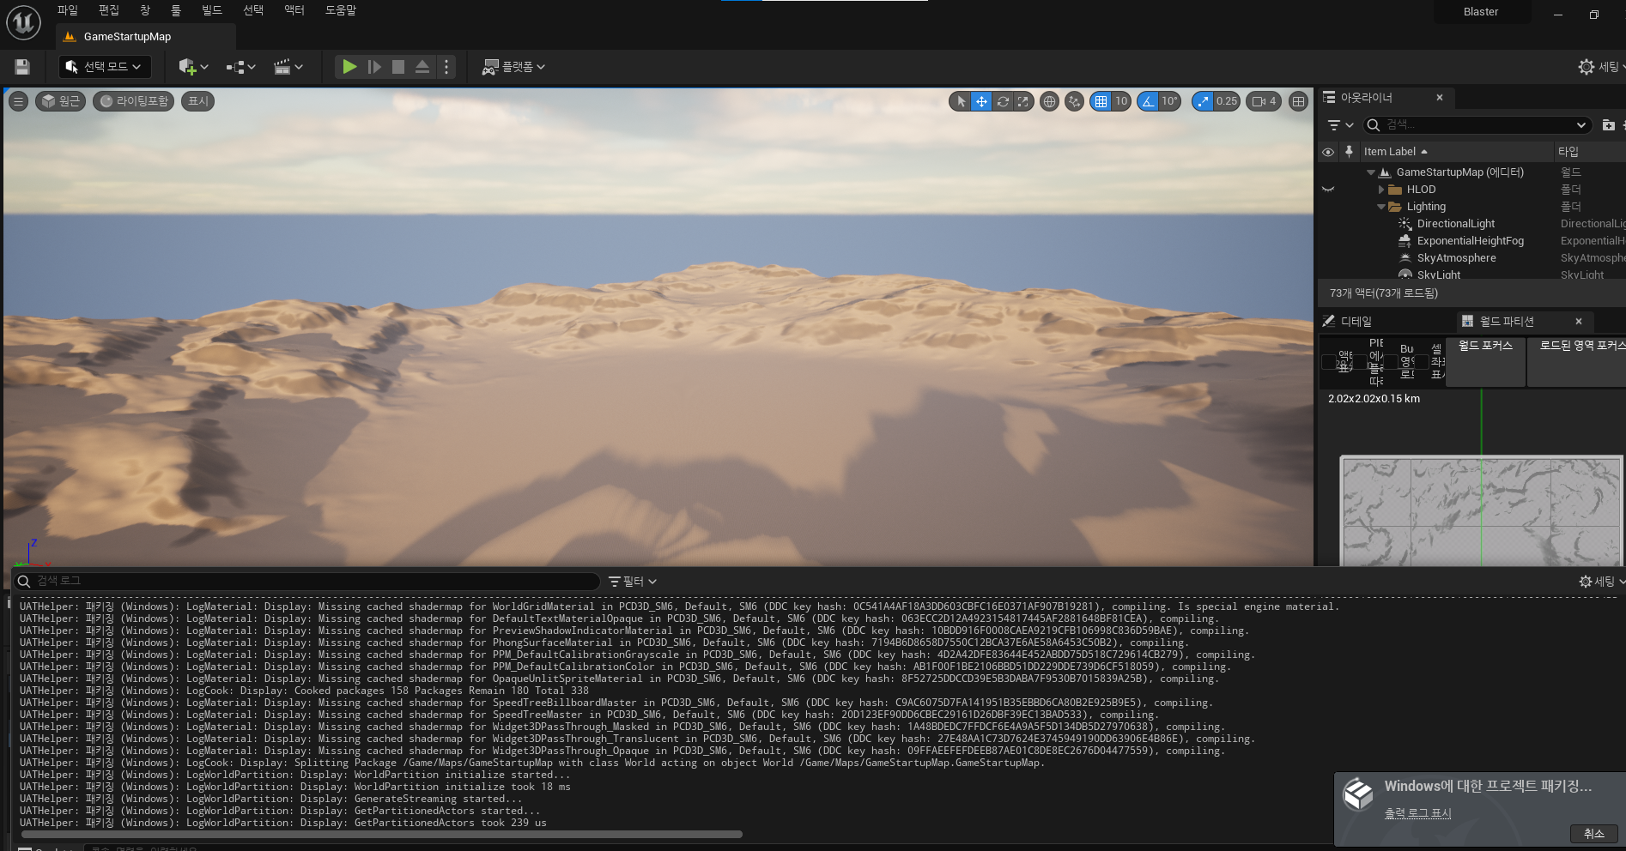This screenshot has height=851, width=1626.
Task: Show the hidden HLOD folder via eye icon
Action: 1328,190
